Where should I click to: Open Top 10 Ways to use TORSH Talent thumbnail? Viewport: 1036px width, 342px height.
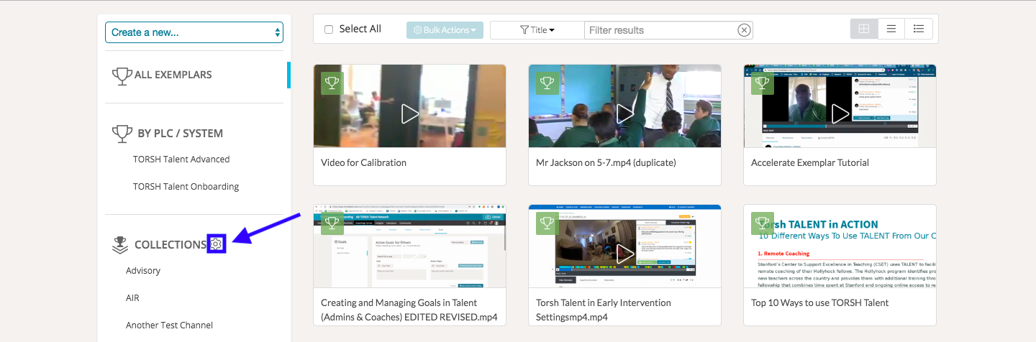pos(840,248)
